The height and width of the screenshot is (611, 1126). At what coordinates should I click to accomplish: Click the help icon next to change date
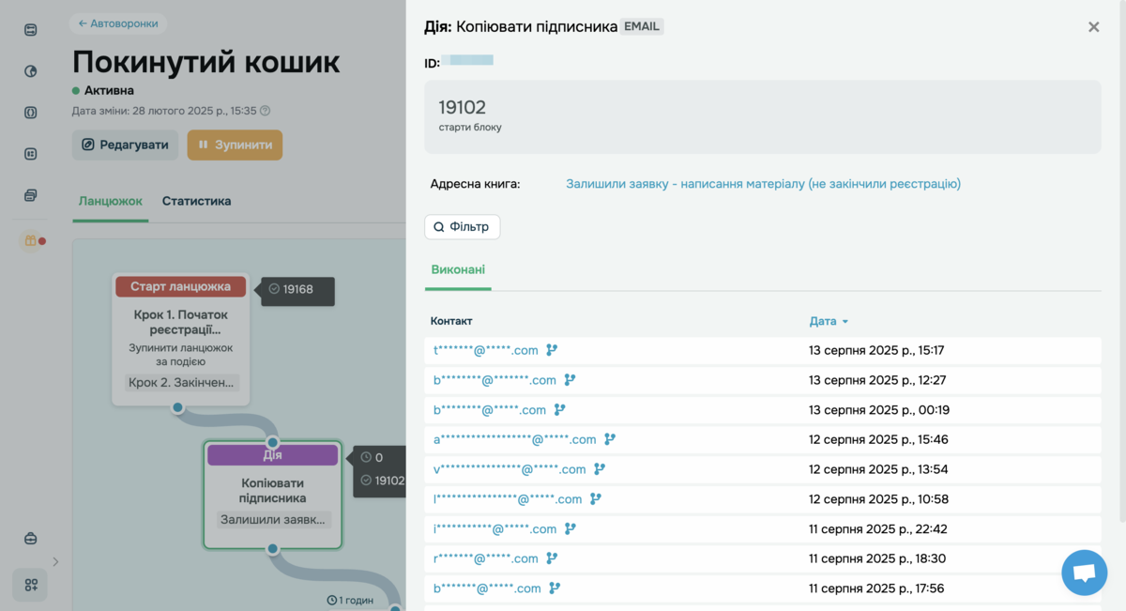point(265,111)
